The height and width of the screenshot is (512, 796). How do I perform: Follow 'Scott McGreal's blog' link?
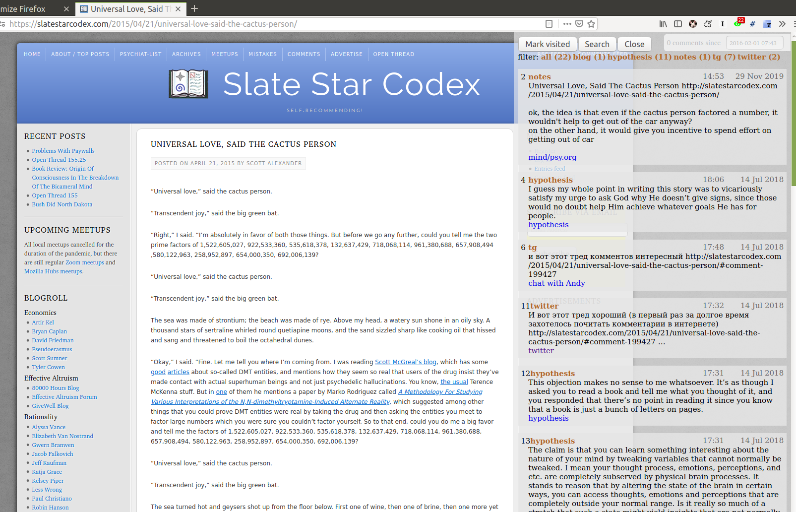point(406,362)
